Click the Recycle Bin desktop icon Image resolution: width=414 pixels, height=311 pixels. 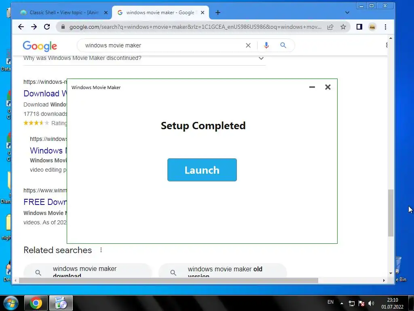[401, 268]
